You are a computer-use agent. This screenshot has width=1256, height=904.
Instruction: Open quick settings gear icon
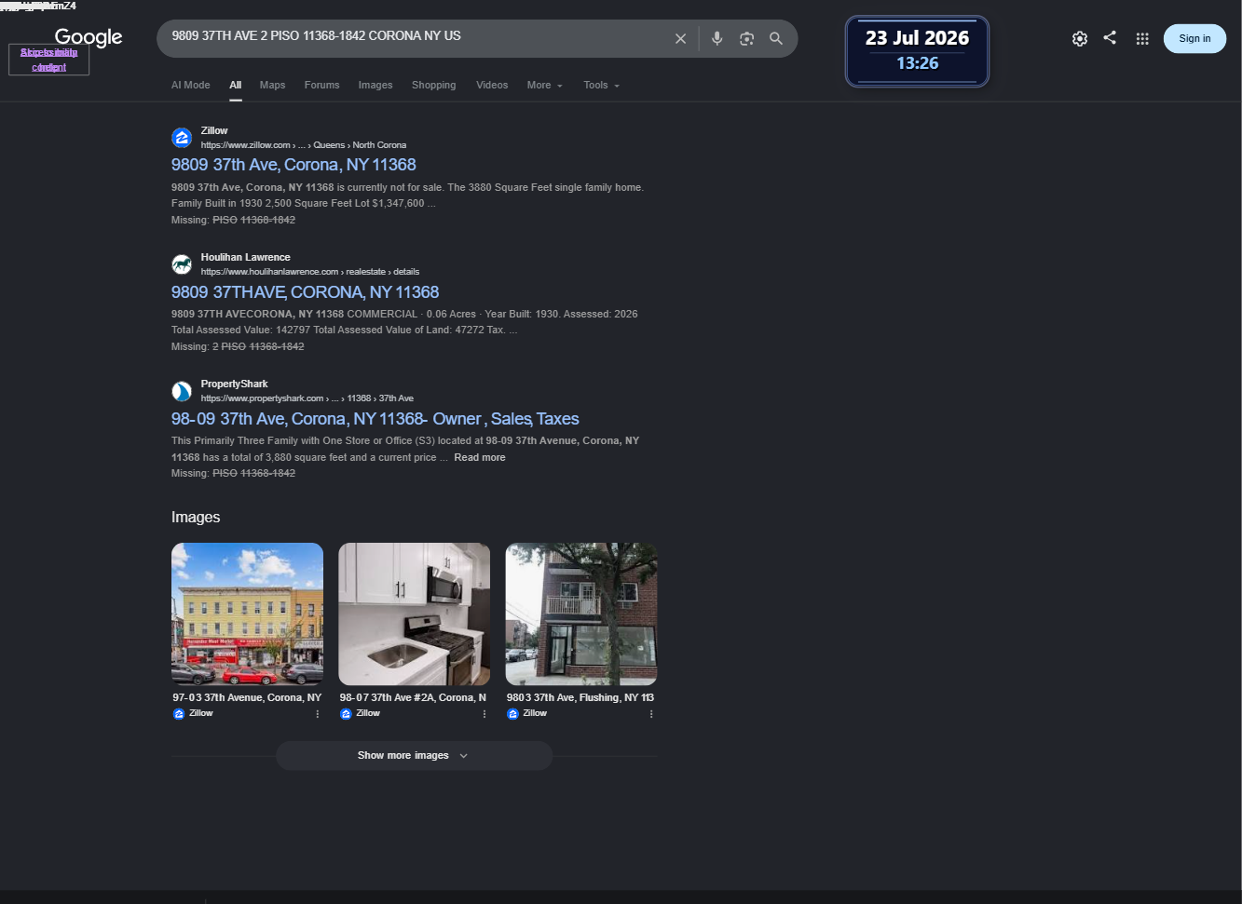pyautogui.click(x=1079, y=39)
